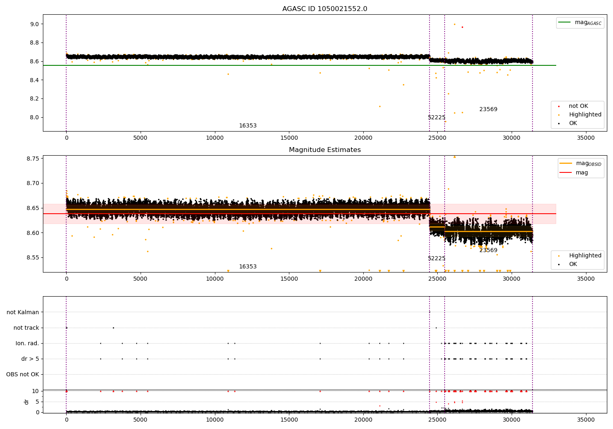Click the "15000" x tick of the top plot
613x429 pixels.
point(289,138)
